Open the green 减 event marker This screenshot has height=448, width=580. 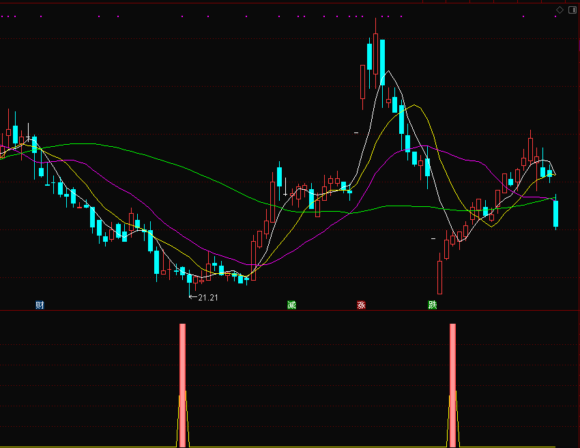point(291,305)
